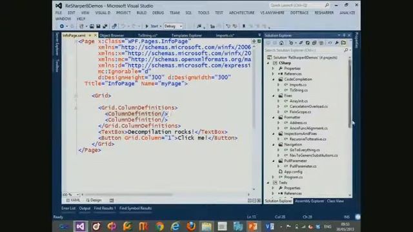
Task: Click the Sync with Active Document icon
Action: [301, 43]
